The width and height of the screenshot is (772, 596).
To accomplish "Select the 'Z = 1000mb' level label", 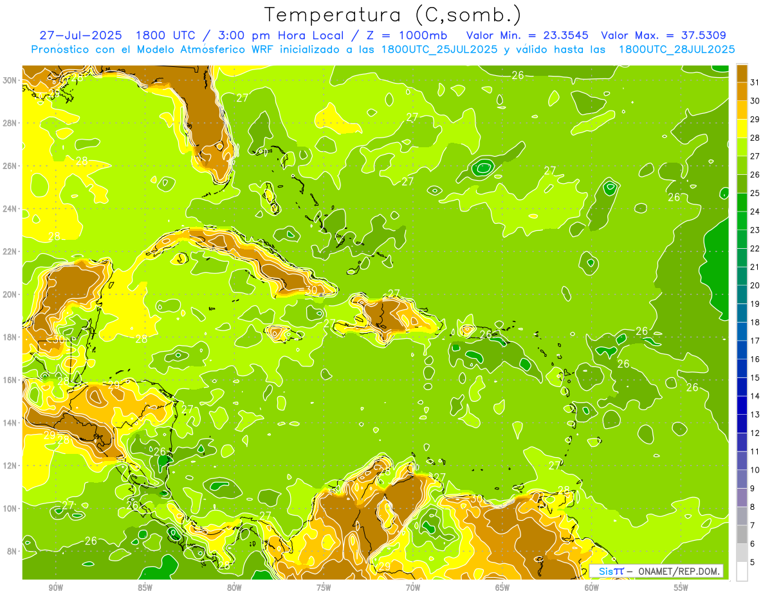I will pos(406,35).
